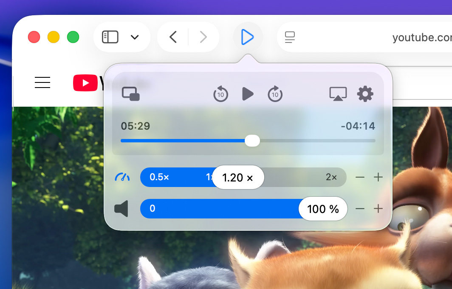Open the extension settings gear
Viewport: 452px width, 289px height.
point(365,94)
